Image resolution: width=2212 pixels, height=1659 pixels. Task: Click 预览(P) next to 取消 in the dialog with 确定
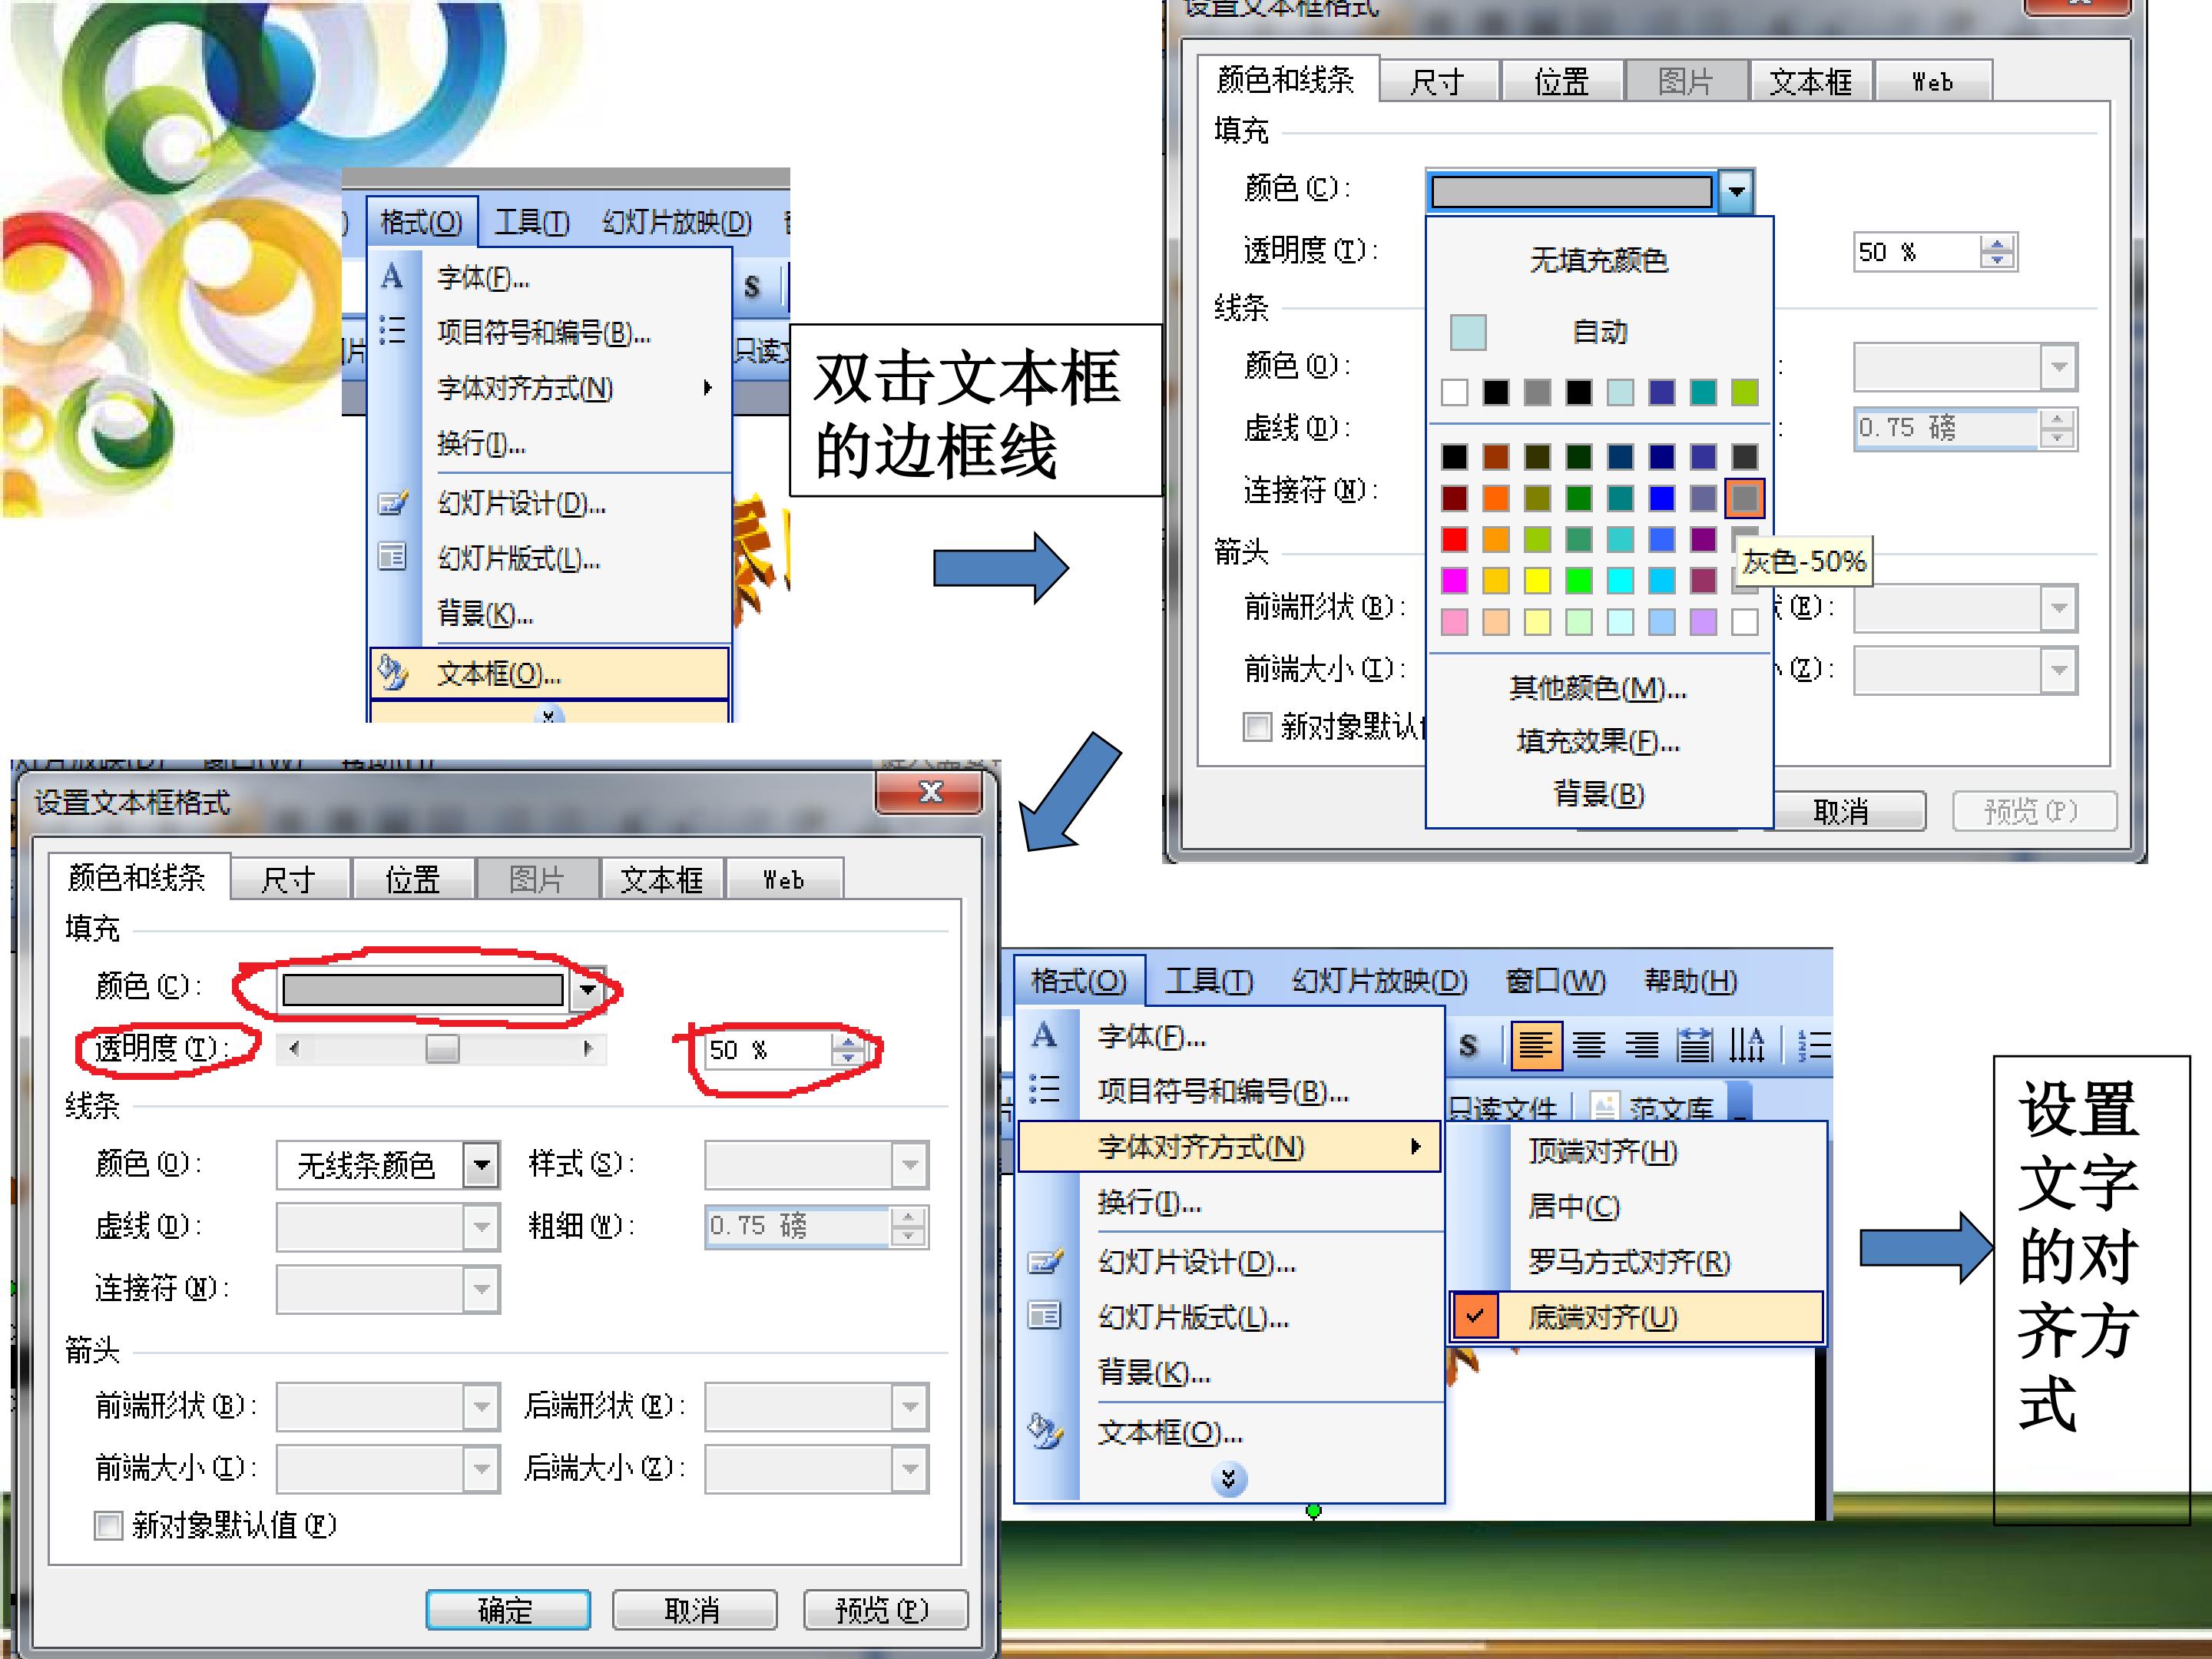(x=885, y=1610)
